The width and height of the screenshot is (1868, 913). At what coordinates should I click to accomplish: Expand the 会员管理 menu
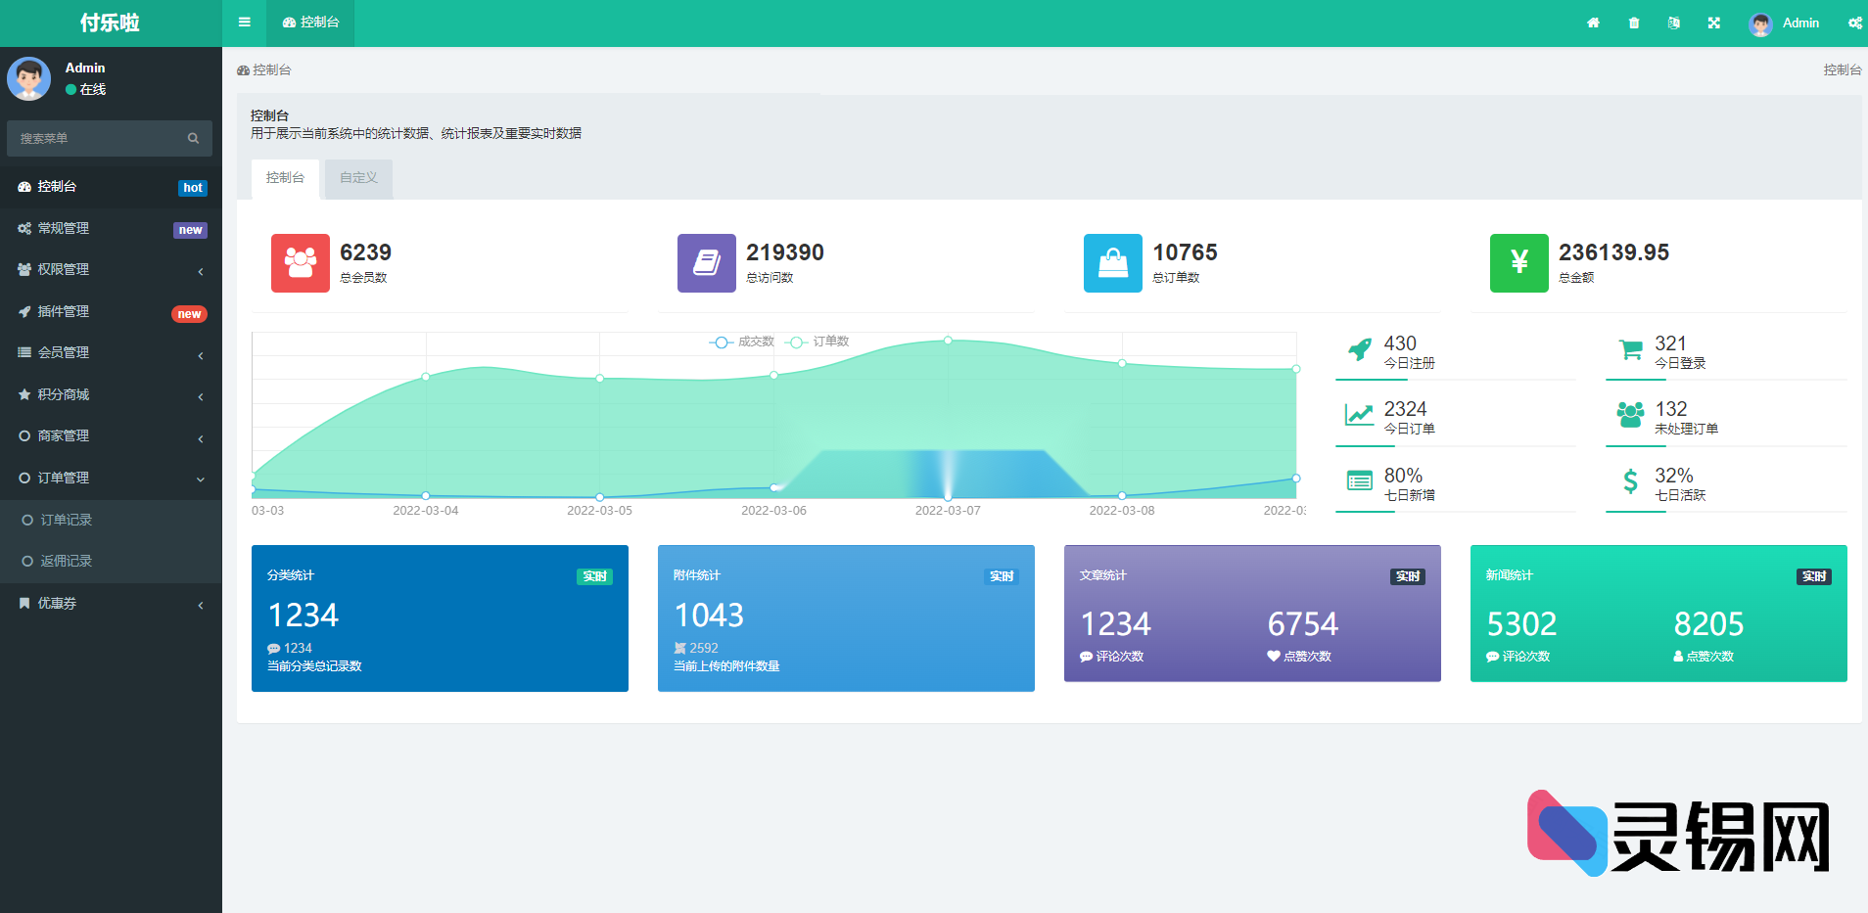[x=111, y=353]
